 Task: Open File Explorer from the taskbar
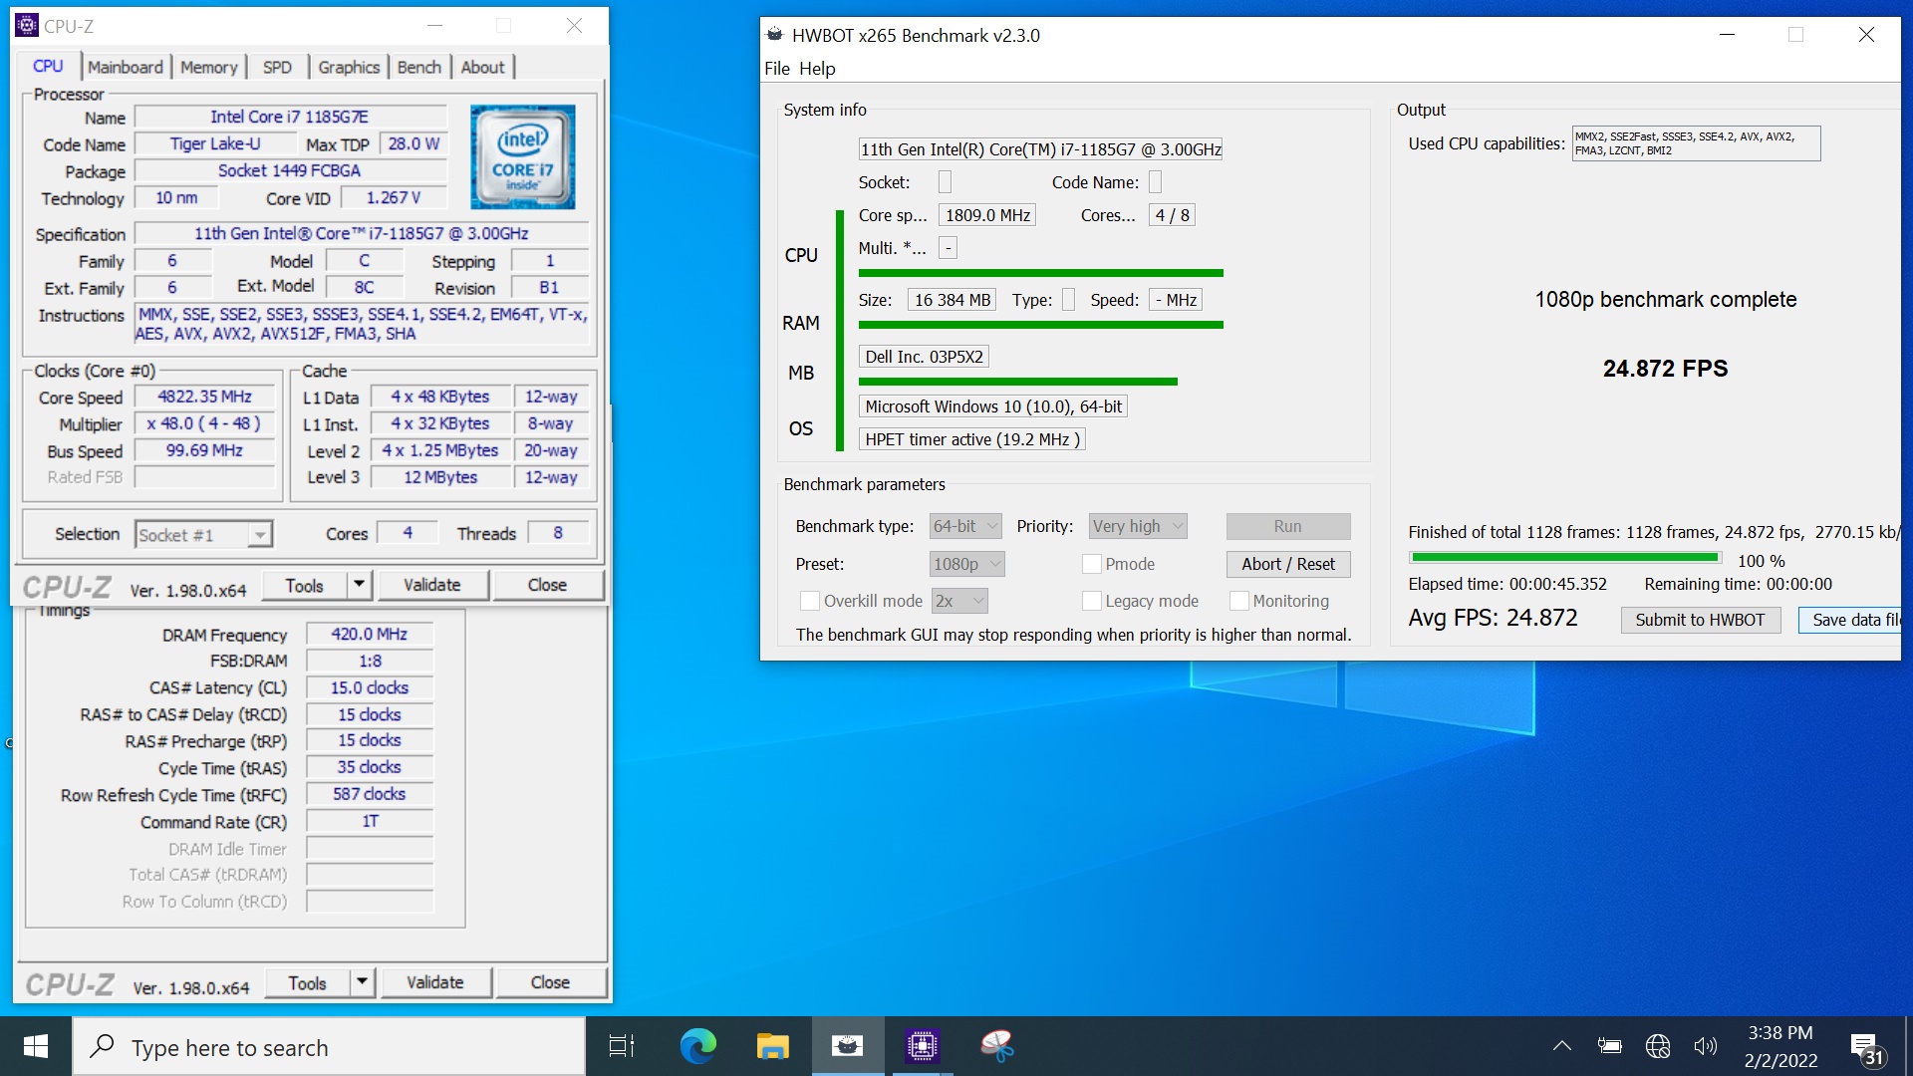coord(772,1046)
